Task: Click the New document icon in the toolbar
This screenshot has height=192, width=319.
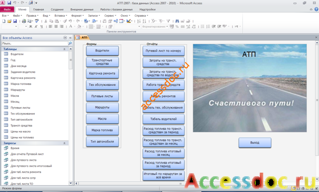Action: [x=4, y=21]
